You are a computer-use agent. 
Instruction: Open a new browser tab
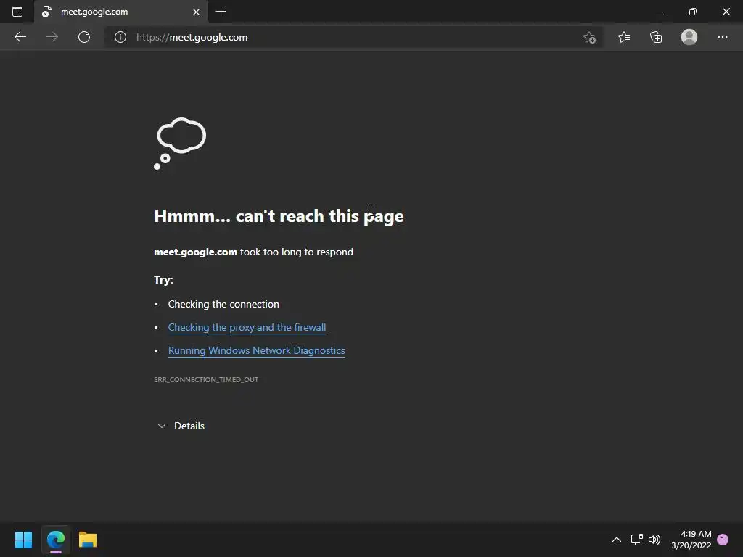point(221,12)
